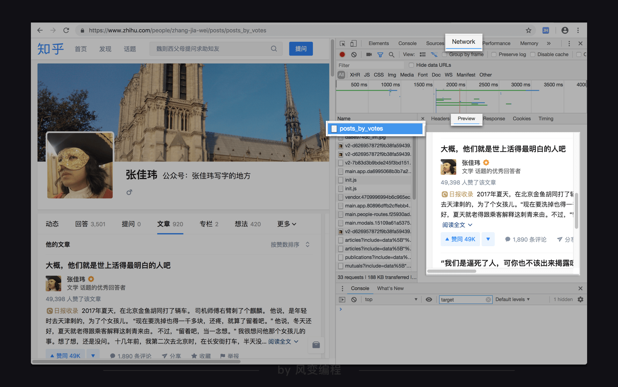The image size is (618, 387).
Task: Enable Hide data URLs filter
Action: [x=411, y=65]
